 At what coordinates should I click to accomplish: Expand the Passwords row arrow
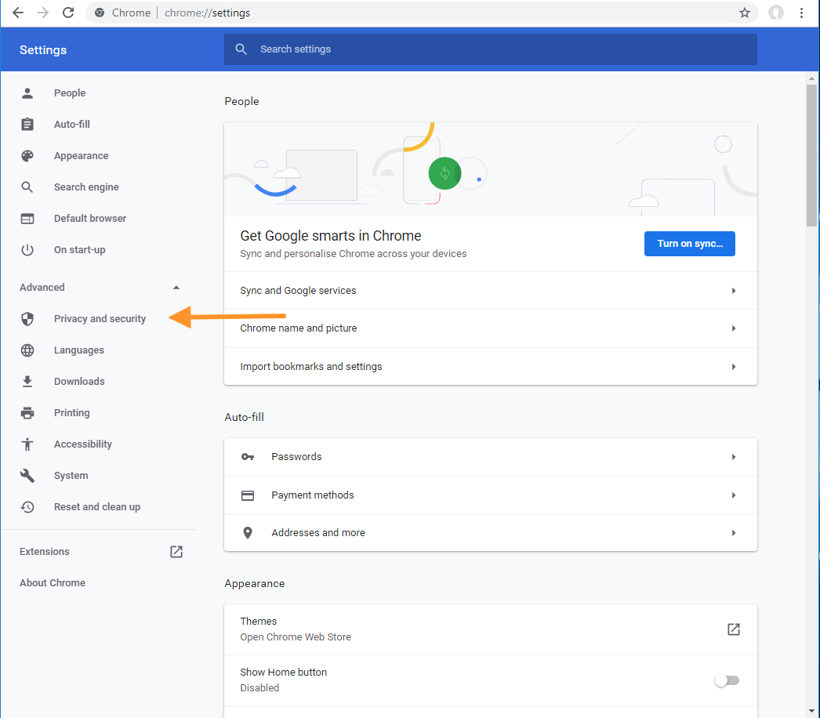734,457
